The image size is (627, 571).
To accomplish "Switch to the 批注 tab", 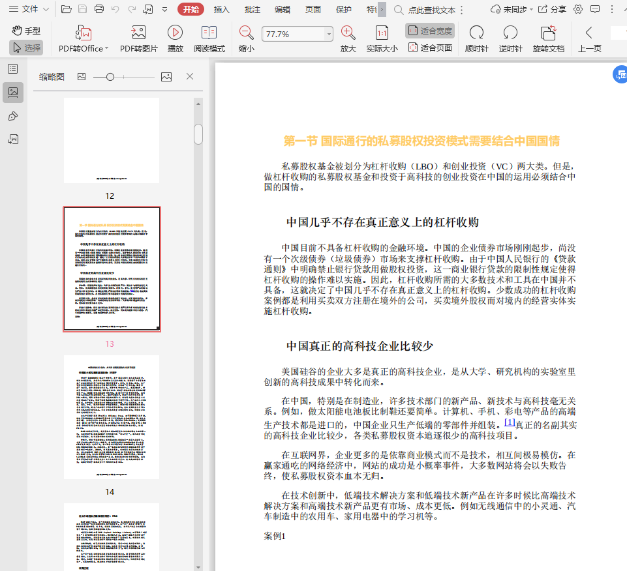I will point(252,9).
